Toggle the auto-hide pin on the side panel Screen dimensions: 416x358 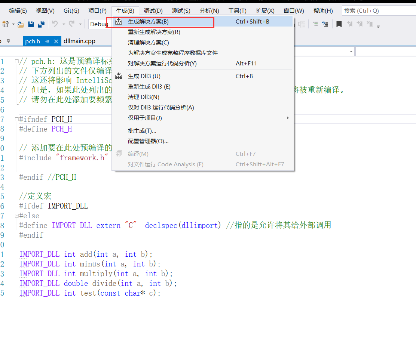point(8,41)
